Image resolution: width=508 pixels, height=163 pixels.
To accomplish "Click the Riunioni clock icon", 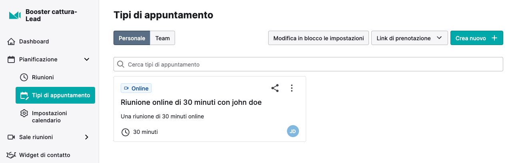I will point(24,77).
